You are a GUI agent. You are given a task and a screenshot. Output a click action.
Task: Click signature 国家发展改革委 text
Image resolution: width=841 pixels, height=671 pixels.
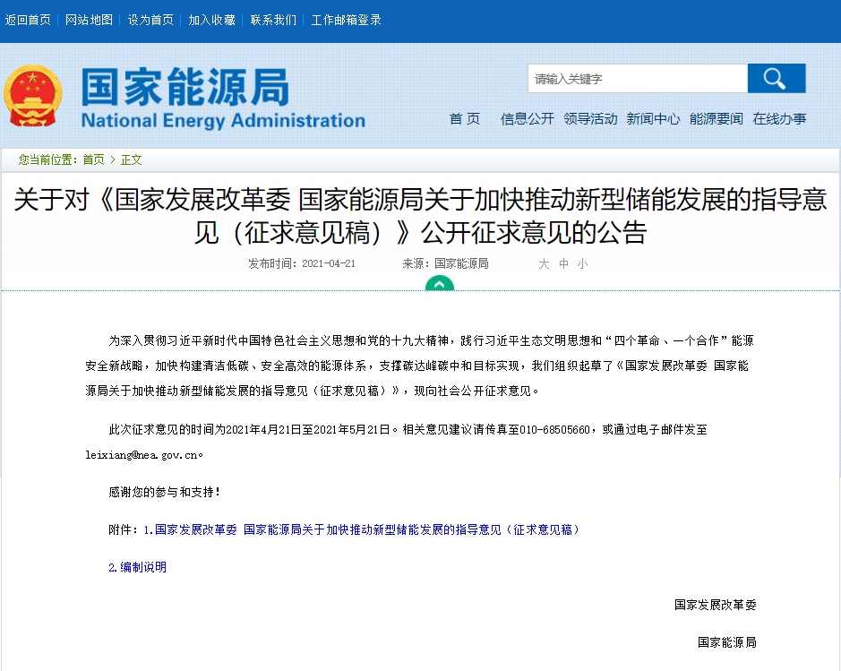point(715,605)
